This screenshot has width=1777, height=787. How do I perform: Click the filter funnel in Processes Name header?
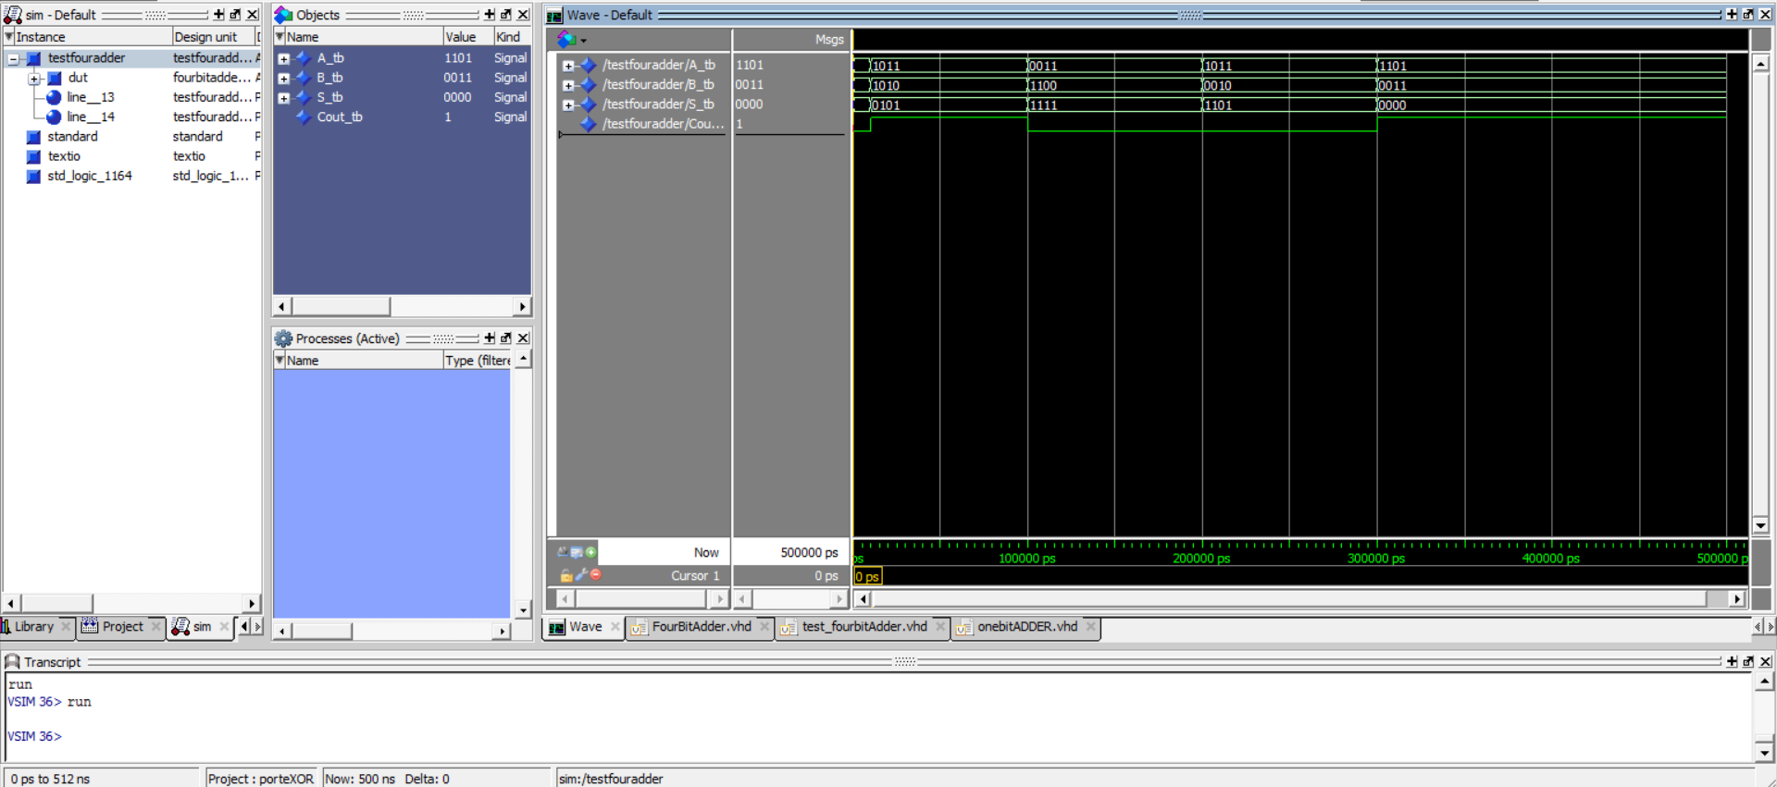coord(280,360)
